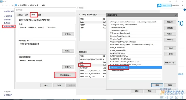Select the D:\seleniumdriver path entry
Image resolution: width=186 pixels, height=100 pixels.
click(135, 70)
